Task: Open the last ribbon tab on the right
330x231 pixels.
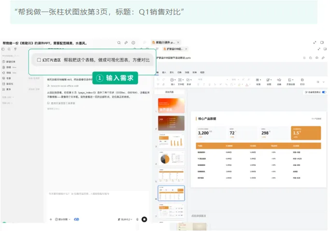Action: [x=202, y=72]
